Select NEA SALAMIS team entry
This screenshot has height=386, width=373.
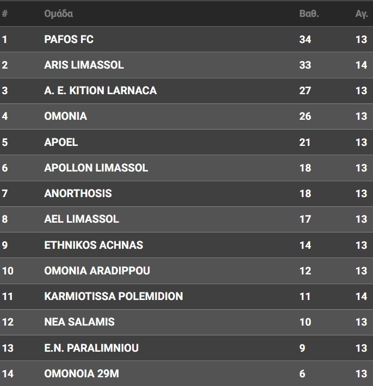[x=79, y=322]
